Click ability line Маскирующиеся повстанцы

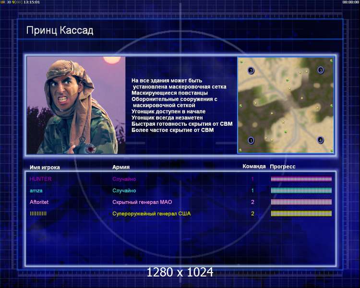169,93
